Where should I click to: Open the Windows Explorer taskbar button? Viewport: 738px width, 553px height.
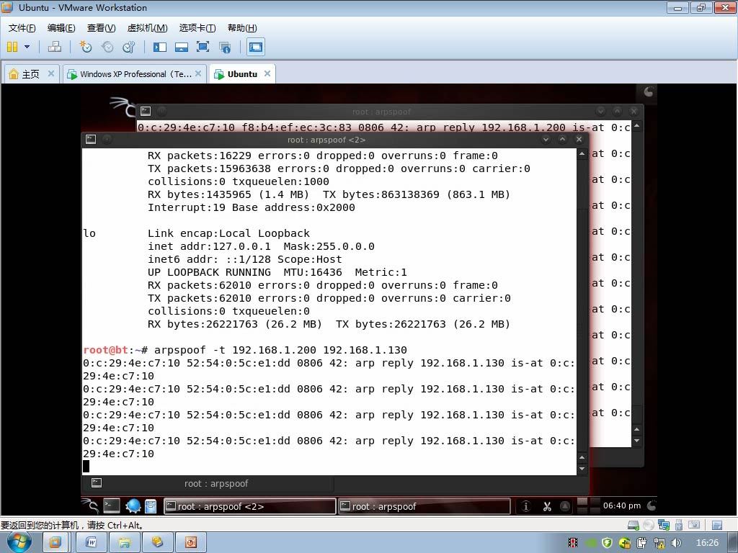(x=124, y=543)
